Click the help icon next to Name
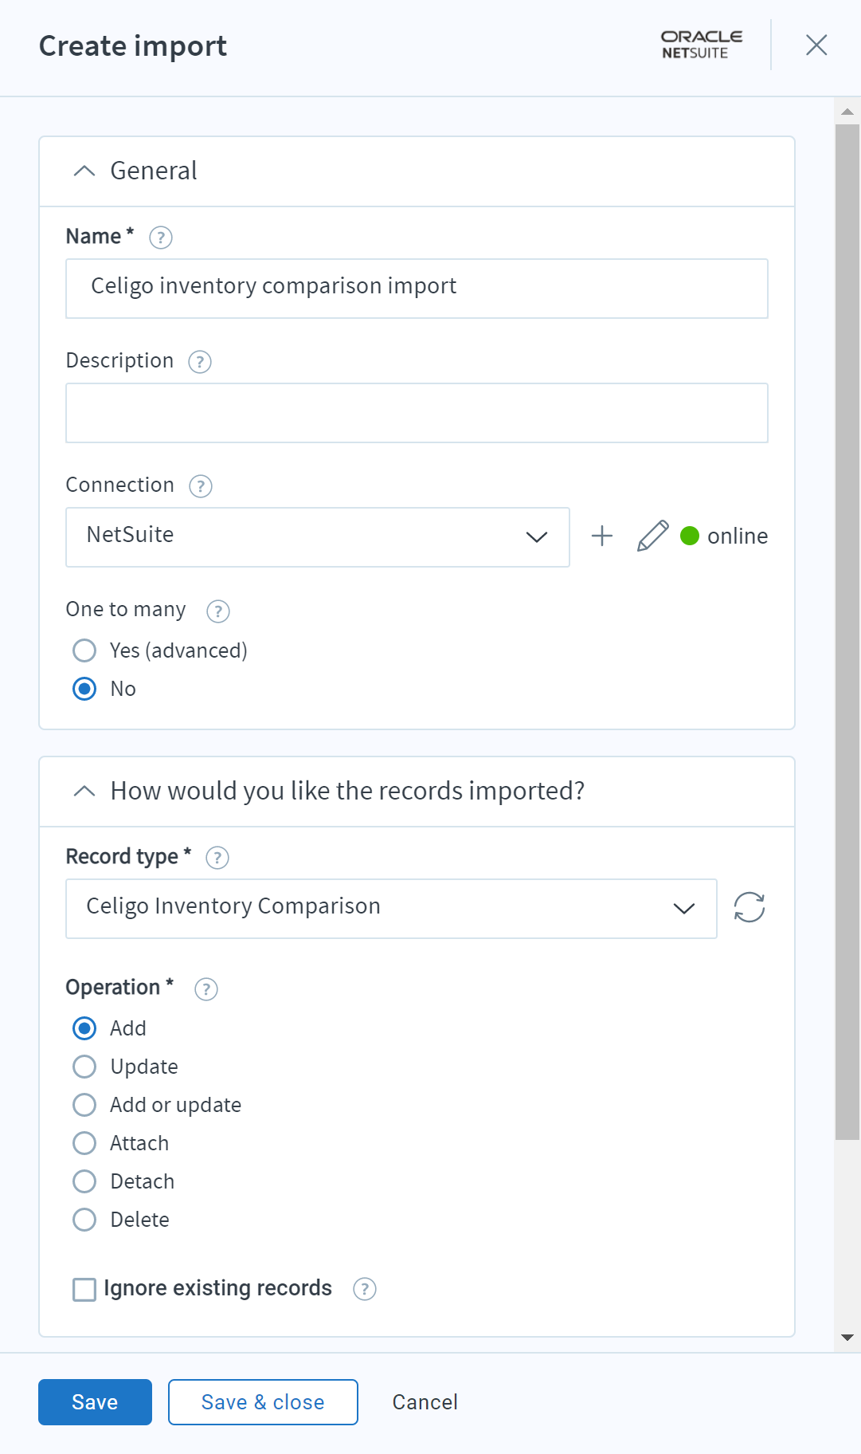The height and width of the screenshot is (1454, 861). tap(161, 238)
